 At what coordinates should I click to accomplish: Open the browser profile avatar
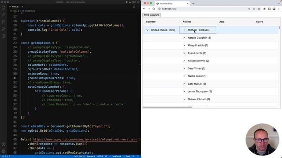pyautogui.click(x=274, y=9)
